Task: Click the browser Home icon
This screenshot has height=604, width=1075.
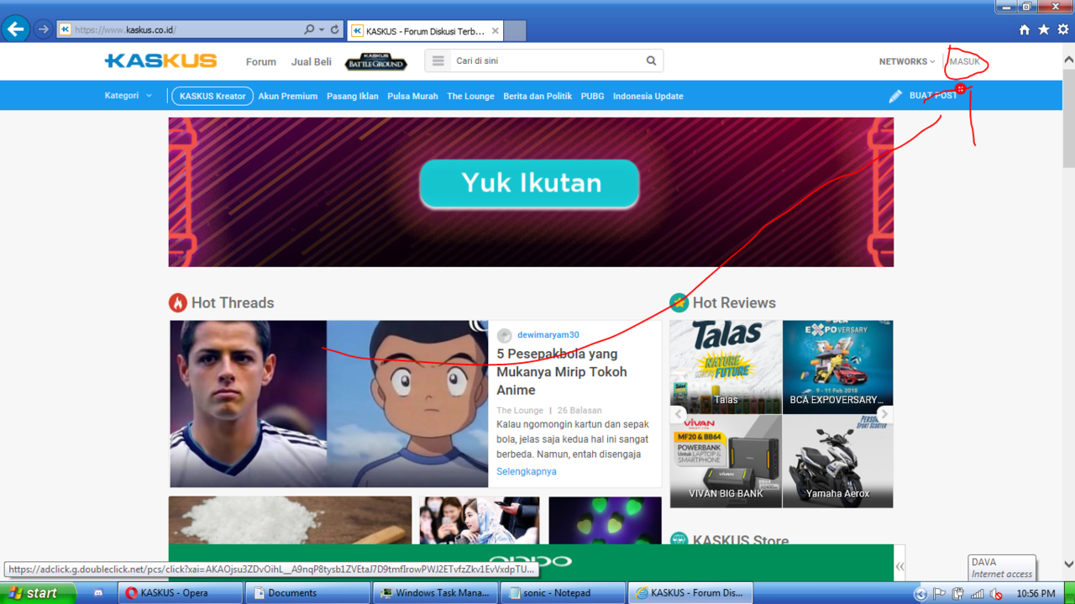Action: (x=1024, y=29)
